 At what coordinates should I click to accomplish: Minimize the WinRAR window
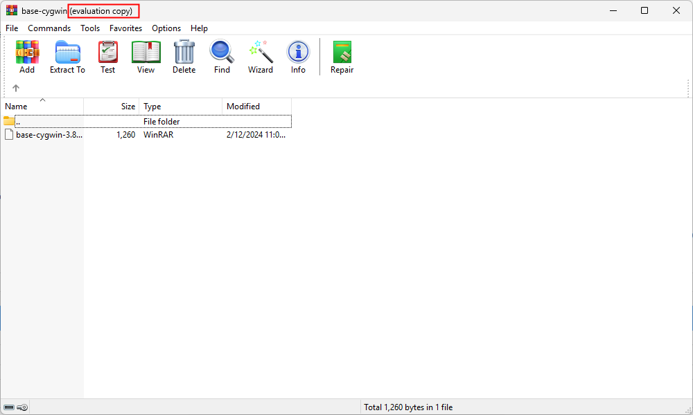(x=613, y=10)
